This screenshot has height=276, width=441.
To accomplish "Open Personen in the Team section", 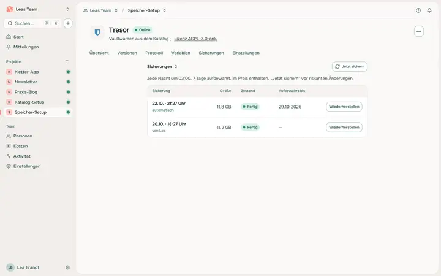I will click(38, 136).
